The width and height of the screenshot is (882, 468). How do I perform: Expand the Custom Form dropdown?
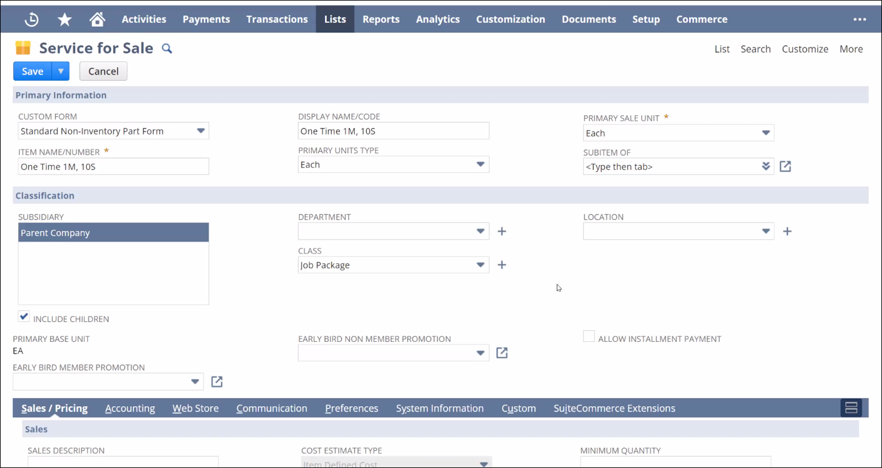[x=201, y=131]
